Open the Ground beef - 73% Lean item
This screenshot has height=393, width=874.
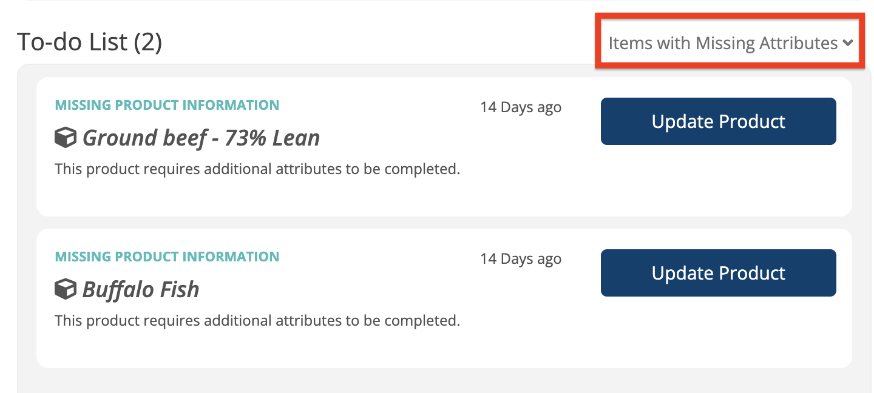[201, 138]
